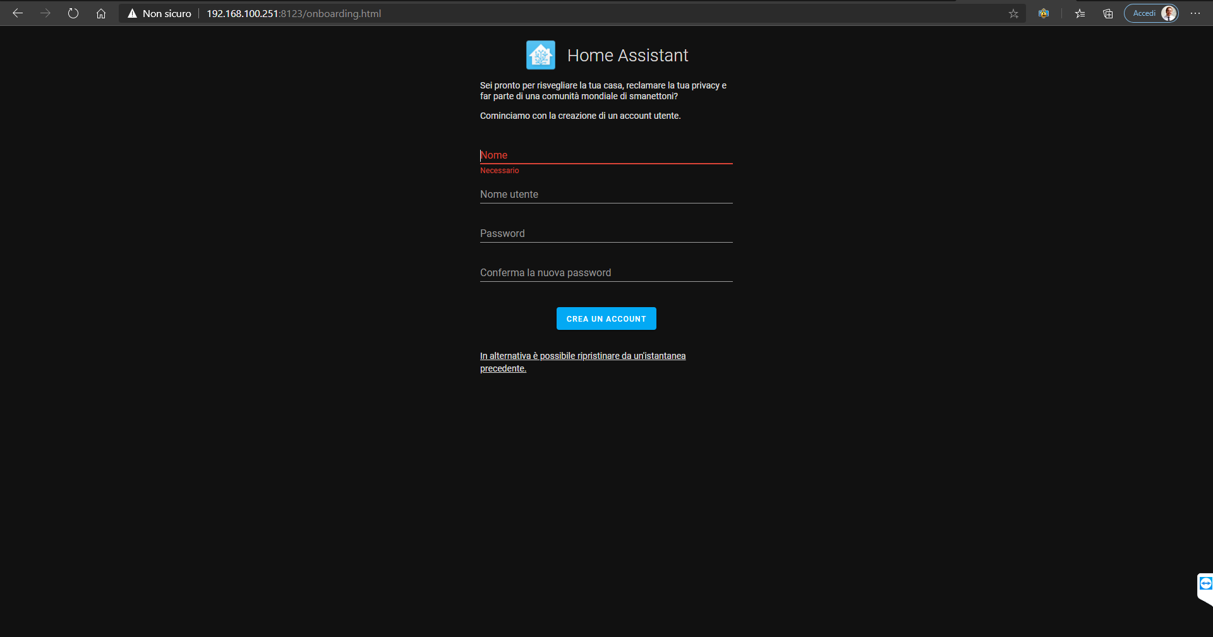Open the restore from previous snapshot link
Screen dimensions: 1213x637
582,362
